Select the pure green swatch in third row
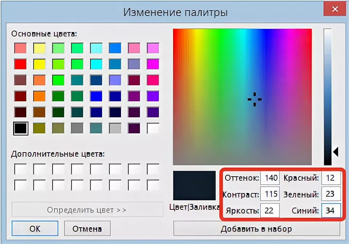Screen dimensions: 349x244 pos(58,80)
